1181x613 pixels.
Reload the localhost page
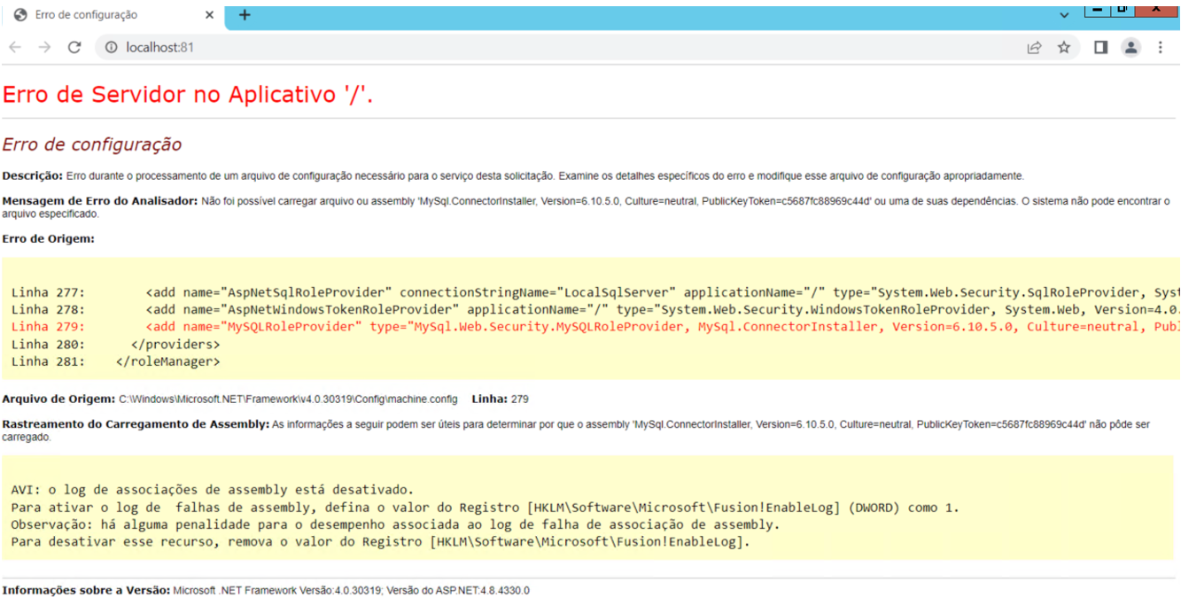74,48
